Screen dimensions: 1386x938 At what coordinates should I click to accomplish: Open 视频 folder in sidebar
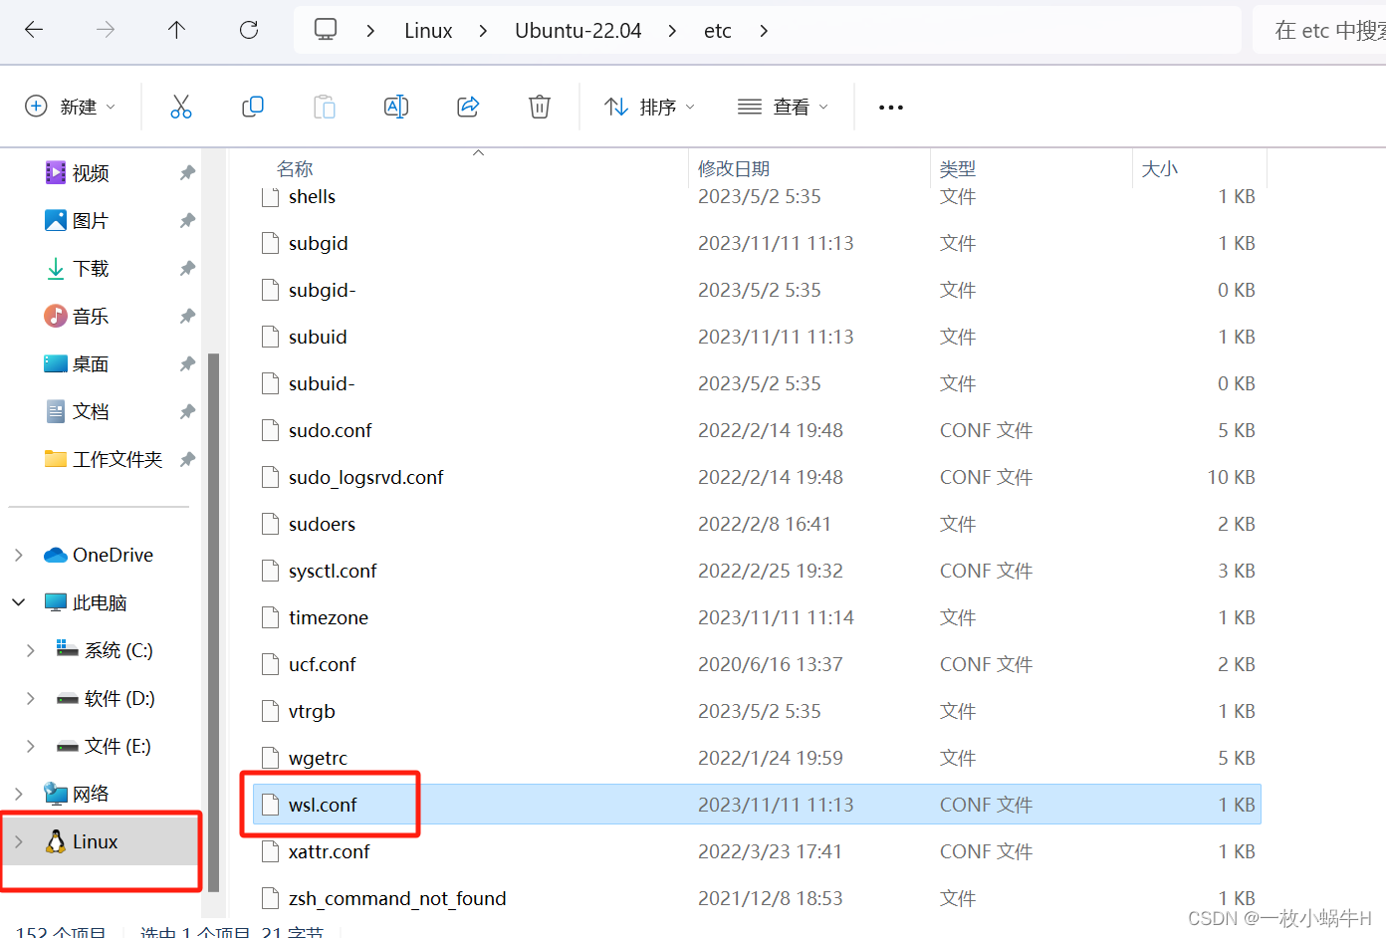91,173
